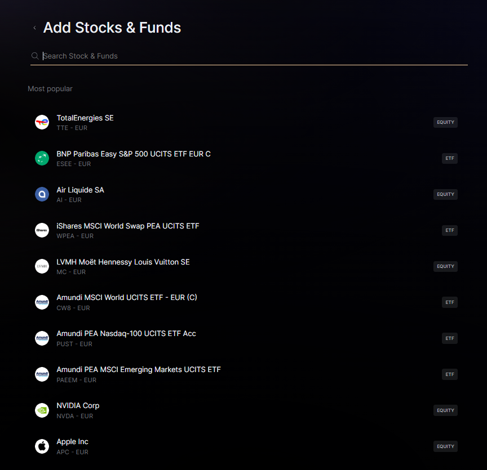Screen dimensions: 487x470
Task: Click the TotalEnergies logo icon
Action: pyautogui.click(x=42, y=122)
